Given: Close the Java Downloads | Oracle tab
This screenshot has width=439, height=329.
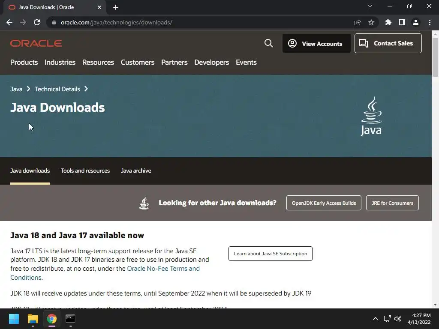Looking at the screenshot, I should click(x=99, y=7).
